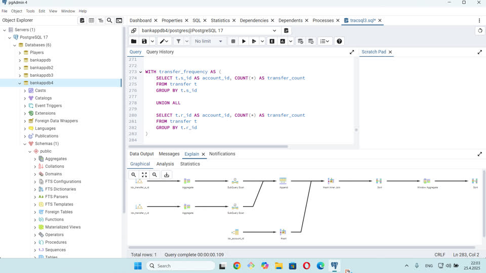486x273 pixels.
Task: Click the Filtered Rows icon in Object Explorer
Action: point(101,20)
